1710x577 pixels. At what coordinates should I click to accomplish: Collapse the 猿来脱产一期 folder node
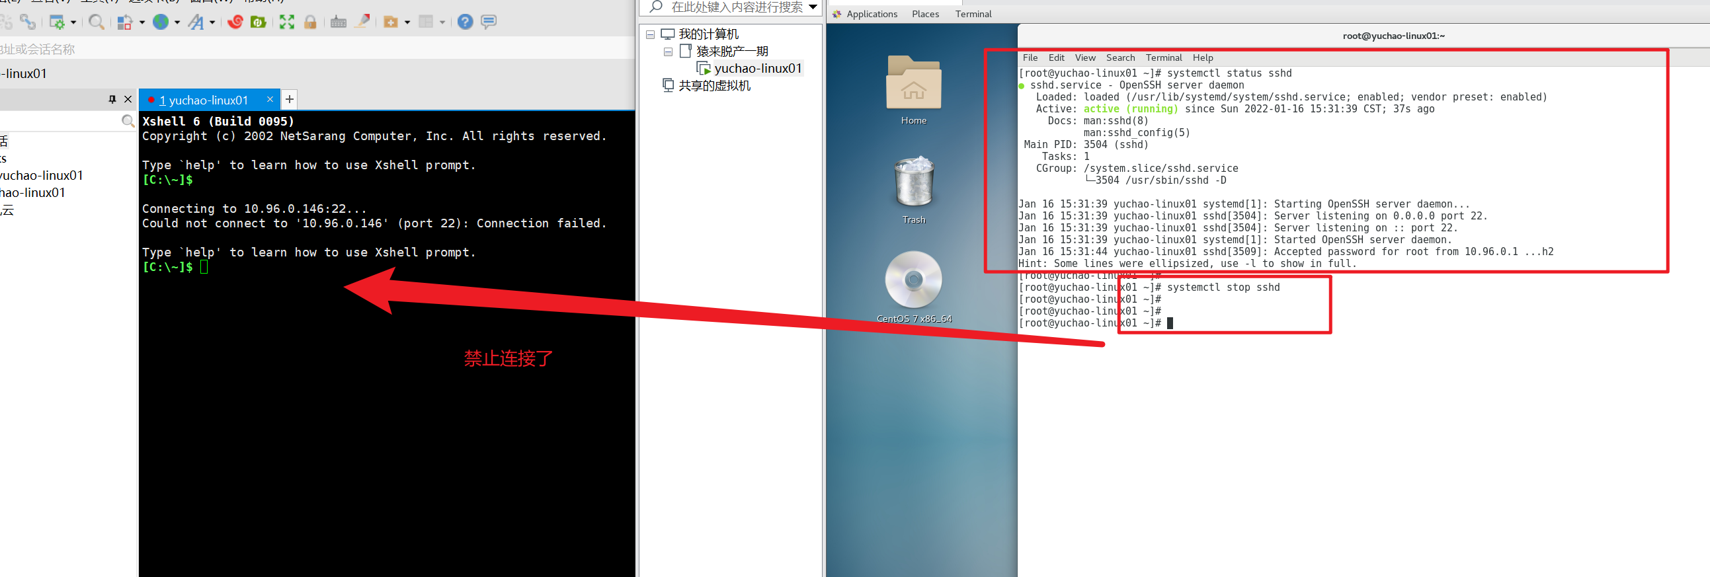pos(668,52)
